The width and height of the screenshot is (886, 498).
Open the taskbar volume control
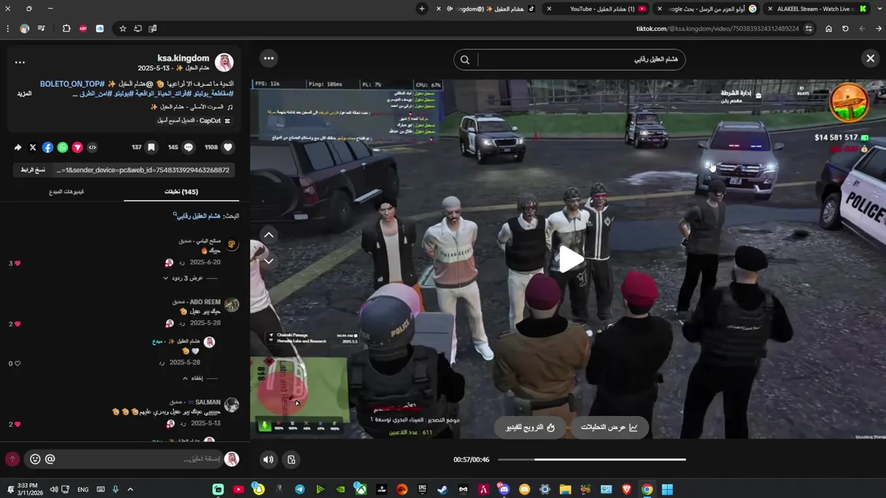pyautogui.click(x=53, y=489)
